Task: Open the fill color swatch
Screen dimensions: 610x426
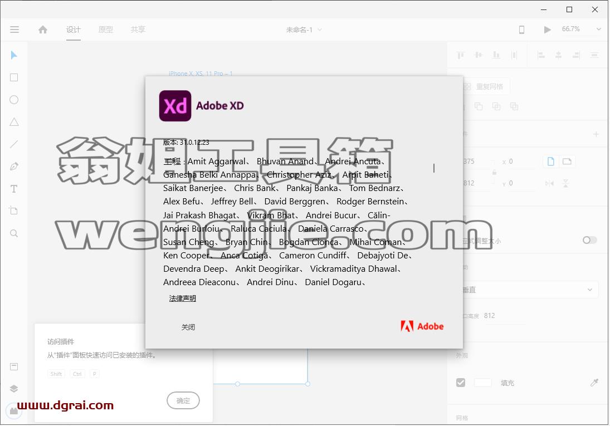Action: click(x=483, y=383)
